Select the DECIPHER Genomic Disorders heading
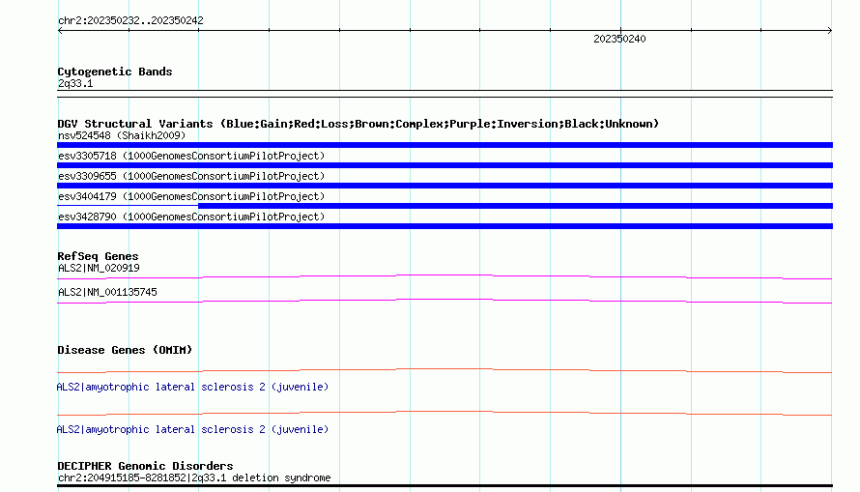The image size is (860, 492). (x=145, y=466)
